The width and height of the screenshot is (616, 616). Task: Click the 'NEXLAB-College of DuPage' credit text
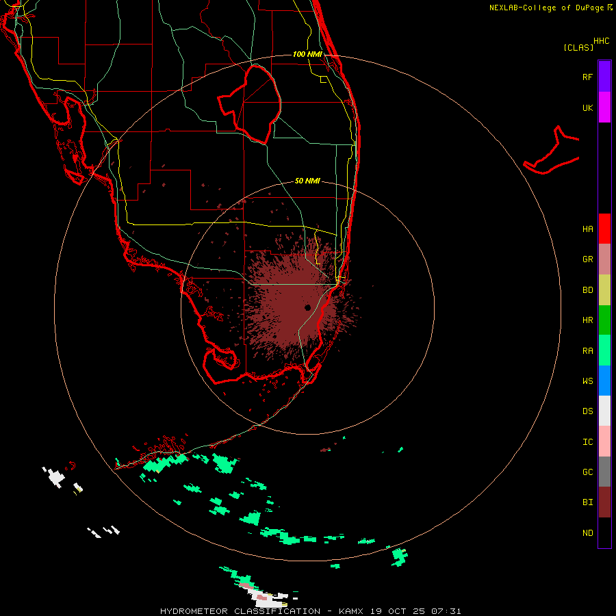pos(546,8)
